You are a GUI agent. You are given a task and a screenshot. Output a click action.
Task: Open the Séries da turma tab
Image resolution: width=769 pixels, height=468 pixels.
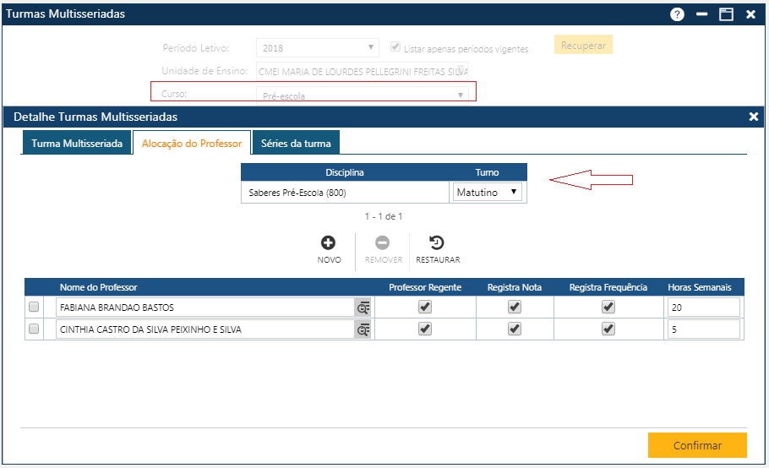(296, 144)
